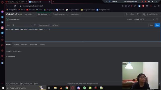Switch to the Saved SQL tab

33,44
